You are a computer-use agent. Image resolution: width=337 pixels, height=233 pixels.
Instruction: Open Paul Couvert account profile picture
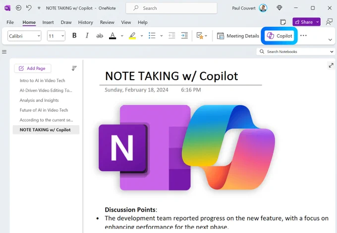pyautogui.click(x=263, y=8)
